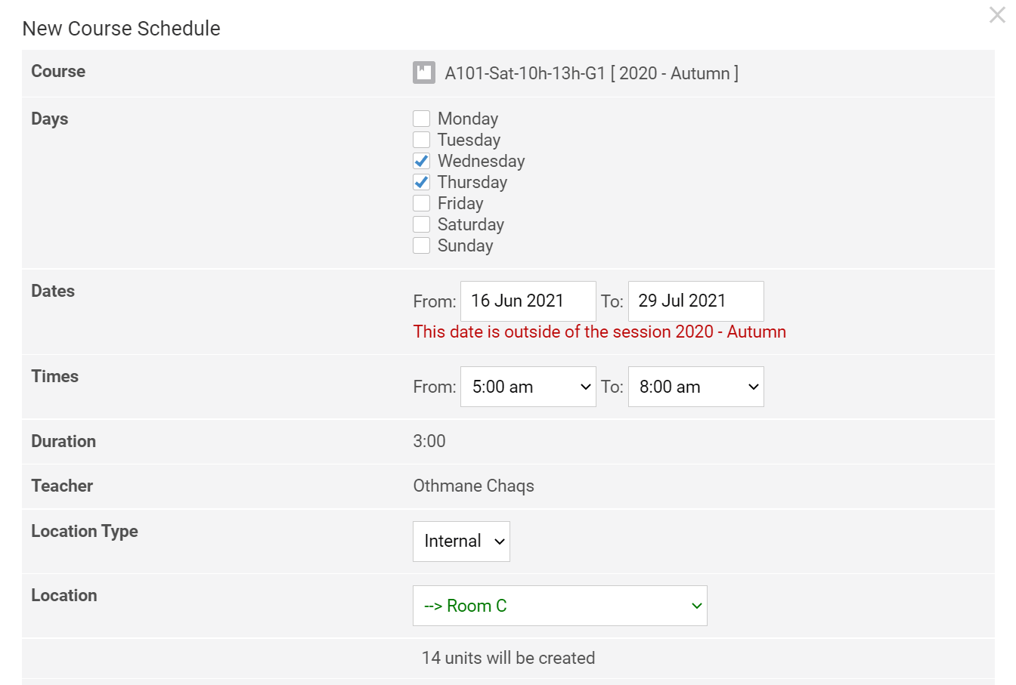Click the Wednesday day label
The height and width of the screenshot is (685, 1016).
click(481, 161)
